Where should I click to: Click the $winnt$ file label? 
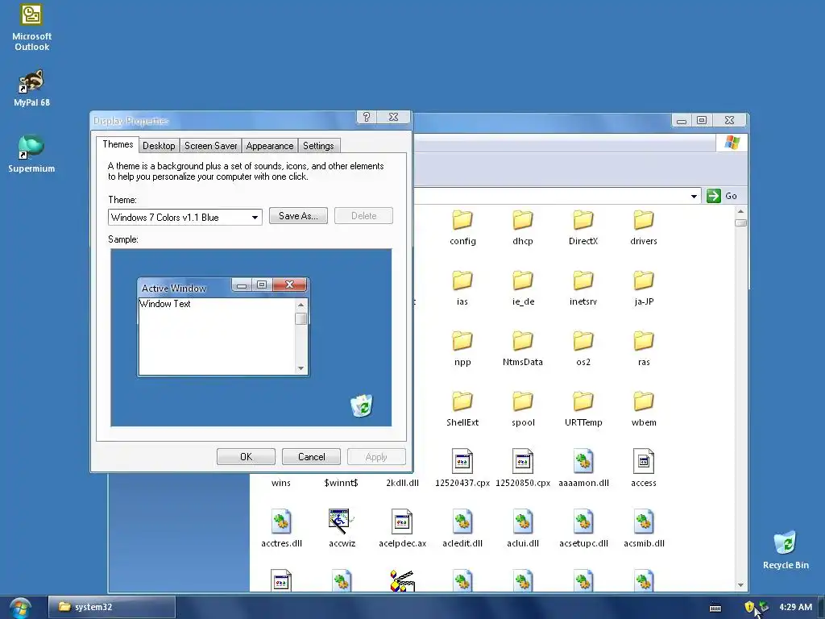[341, 483]
